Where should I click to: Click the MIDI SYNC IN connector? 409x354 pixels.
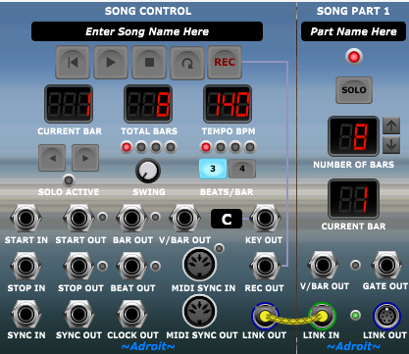point(199,264)
